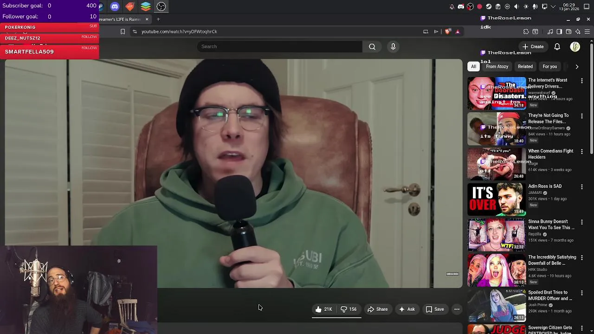Select the 'Related' filter chip
Image resolution: width=594 pixels, height=334 pixels.
tap(525, 66)
